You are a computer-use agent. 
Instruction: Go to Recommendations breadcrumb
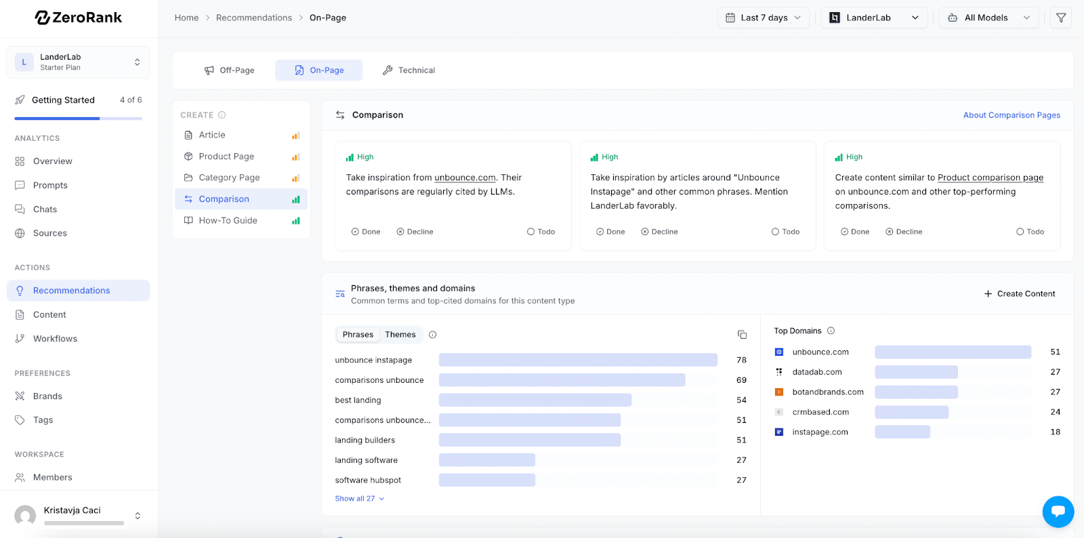point(254,18)
